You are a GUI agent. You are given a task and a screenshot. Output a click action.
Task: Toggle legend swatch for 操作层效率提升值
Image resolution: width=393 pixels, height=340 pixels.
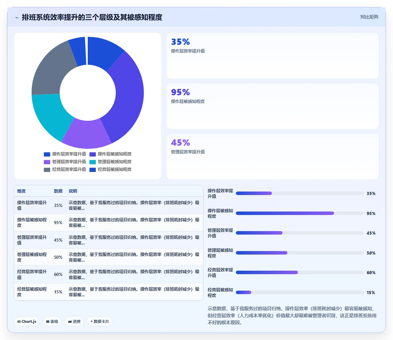pos(47,154)
